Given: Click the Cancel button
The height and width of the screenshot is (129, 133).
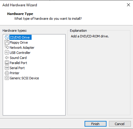Looking at the screenshot, I should (120, 124).
